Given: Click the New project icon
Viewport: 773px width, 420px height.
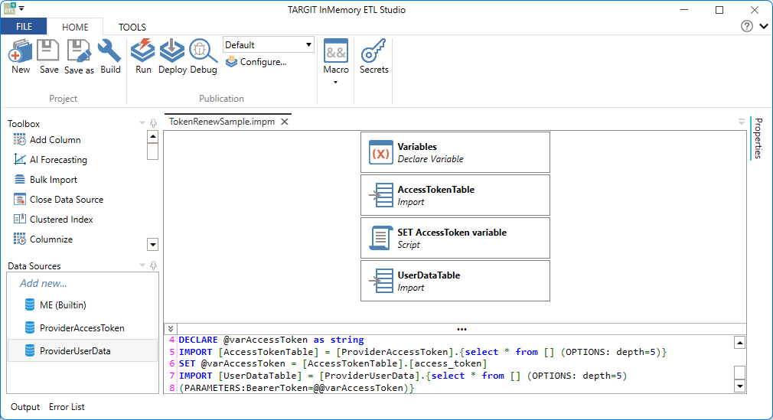Looking at the screenshot, I should point(20,51).
